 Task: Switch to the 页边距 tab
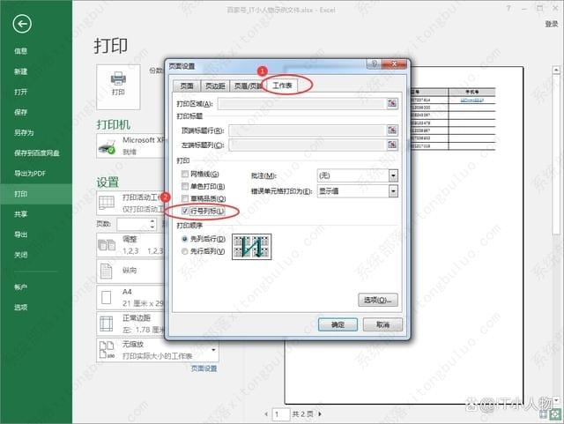pos(215,86)
